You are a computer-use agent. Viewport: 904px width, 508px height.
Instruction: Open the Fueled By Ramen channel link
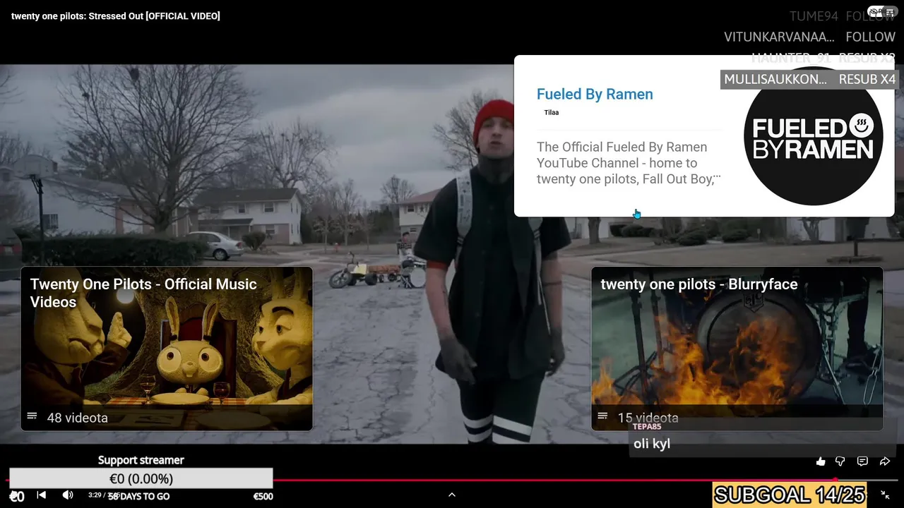click(x=595, y=94)
